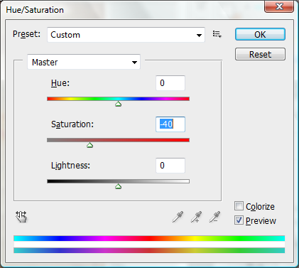
Task: Click the Lightness label
Action: [70, 166]
